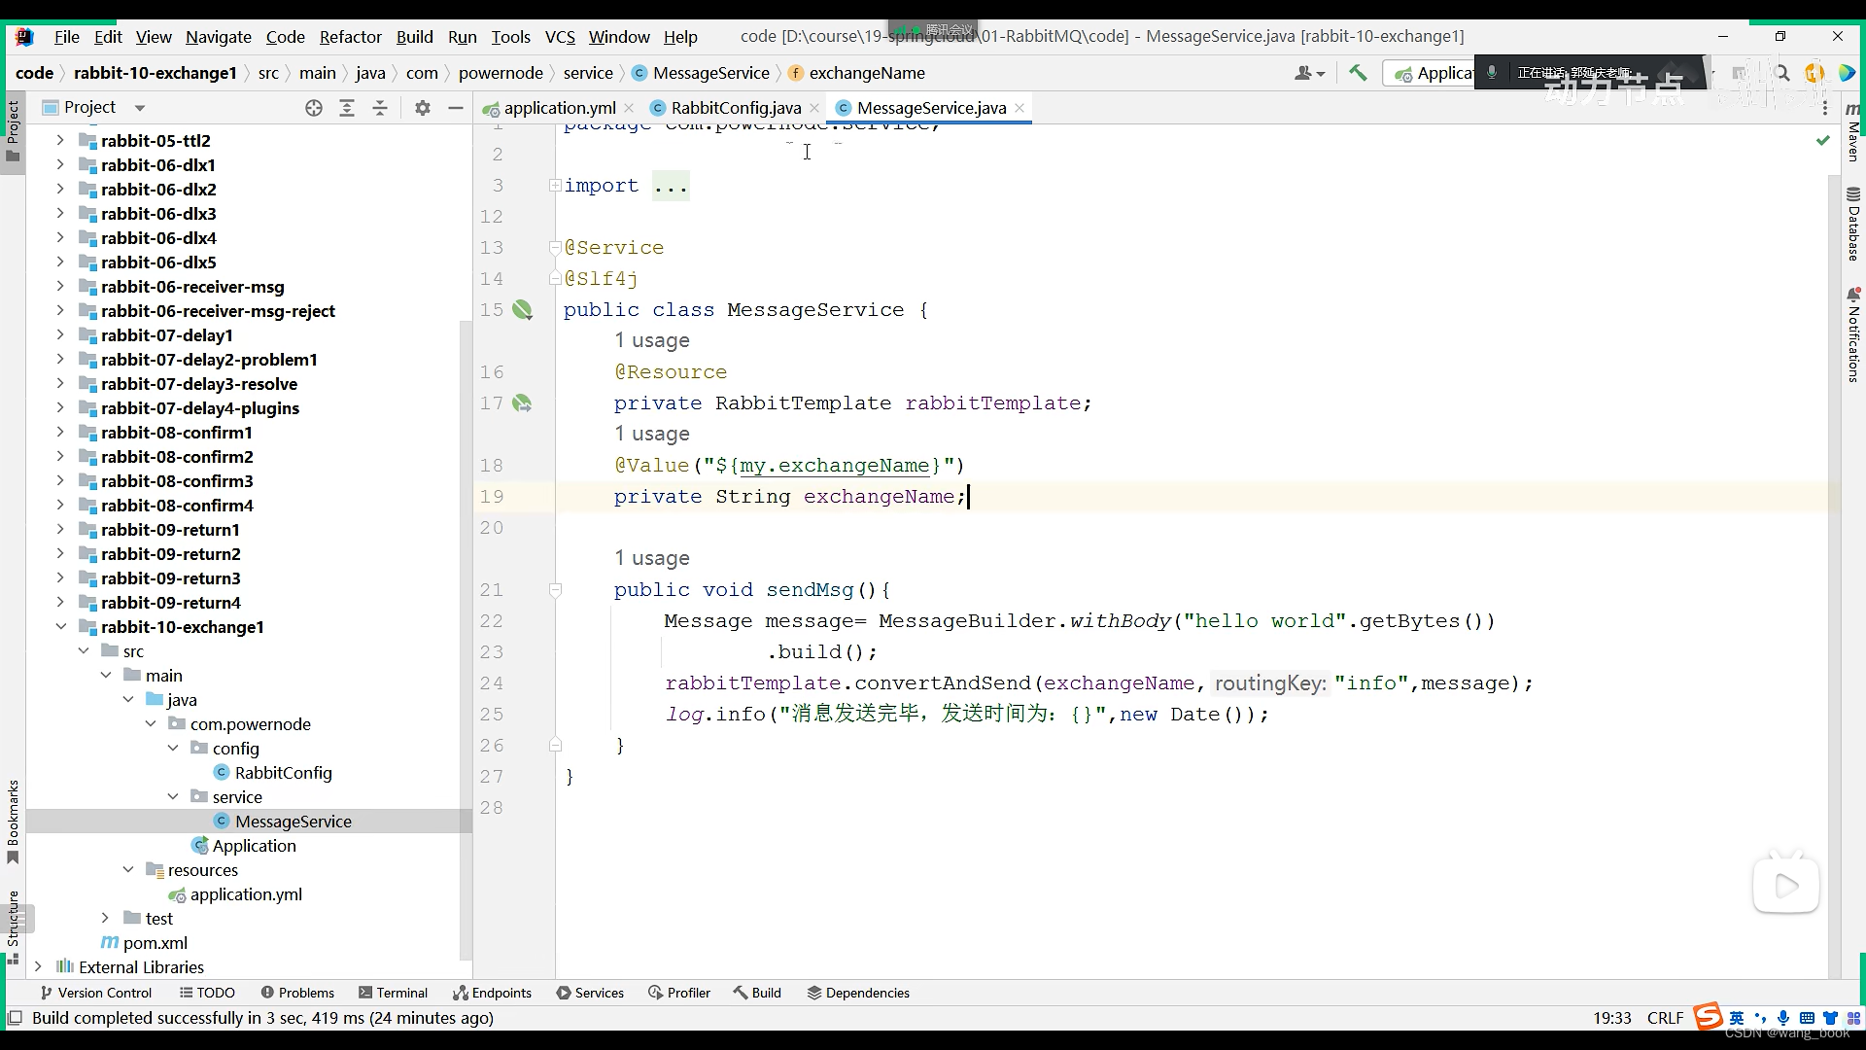Open the Terminal tool window
Viewport: 1866px width, 1050px height.
tap(393, 993)
